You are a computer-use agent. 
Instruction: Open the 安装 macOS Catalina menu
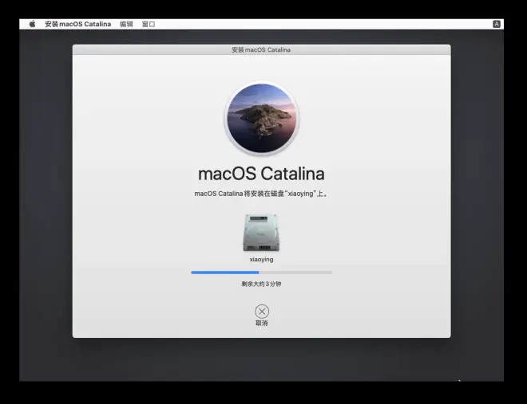[78, 24]
